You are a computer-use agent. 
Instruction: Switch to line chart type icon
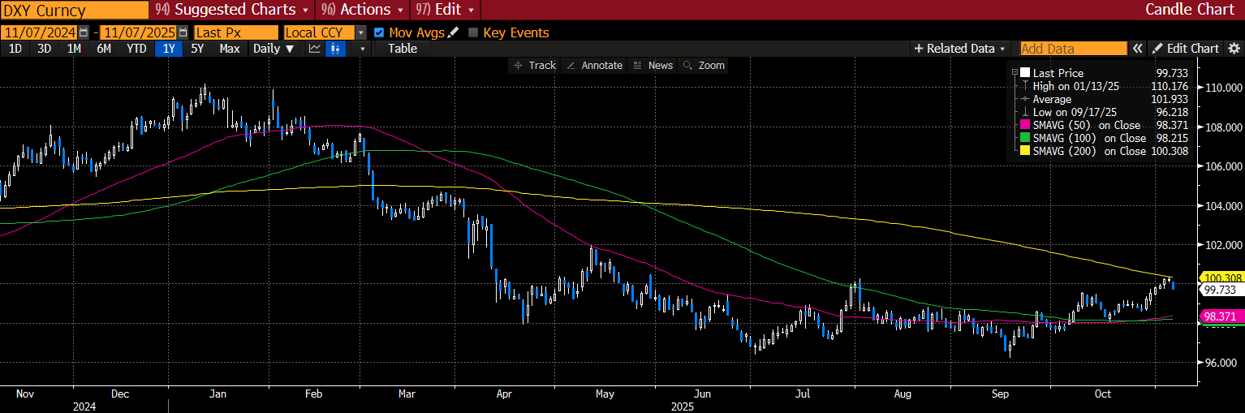pyautogui.click(x=315, y=49)
